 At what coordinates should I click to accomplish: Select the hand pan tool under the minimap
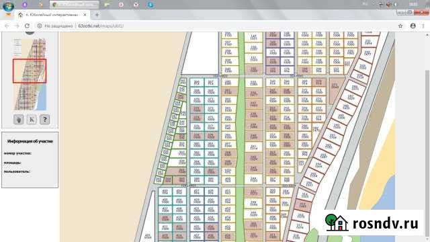click(x=18, y=120)
